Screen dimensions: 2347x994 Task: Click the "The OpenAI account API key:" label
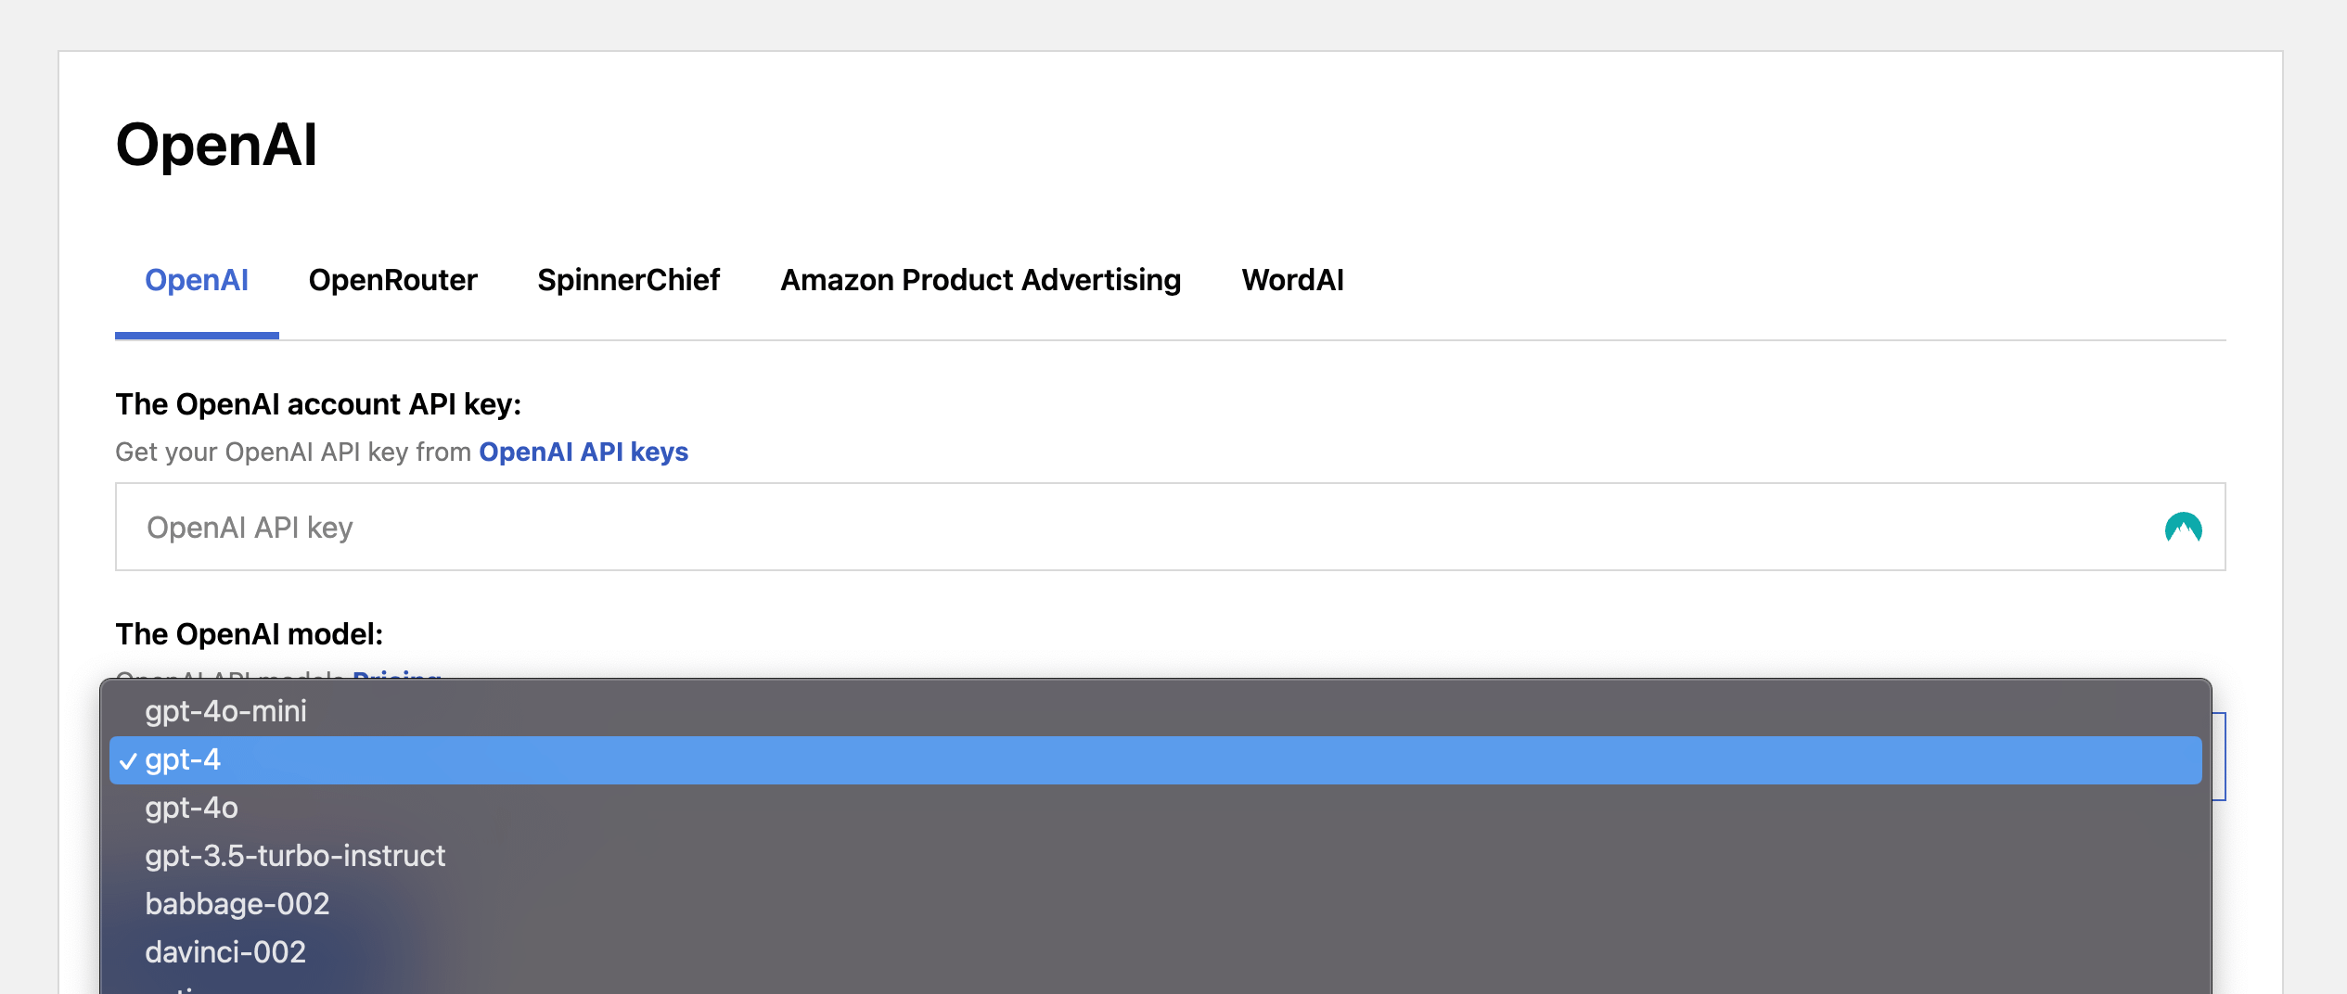[318, 404]
